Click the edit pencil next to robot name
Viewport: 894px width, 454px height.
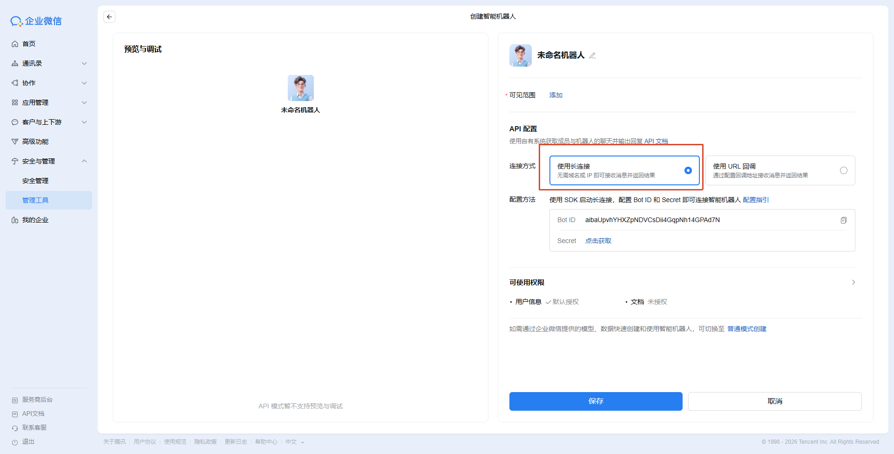(592, 55)
